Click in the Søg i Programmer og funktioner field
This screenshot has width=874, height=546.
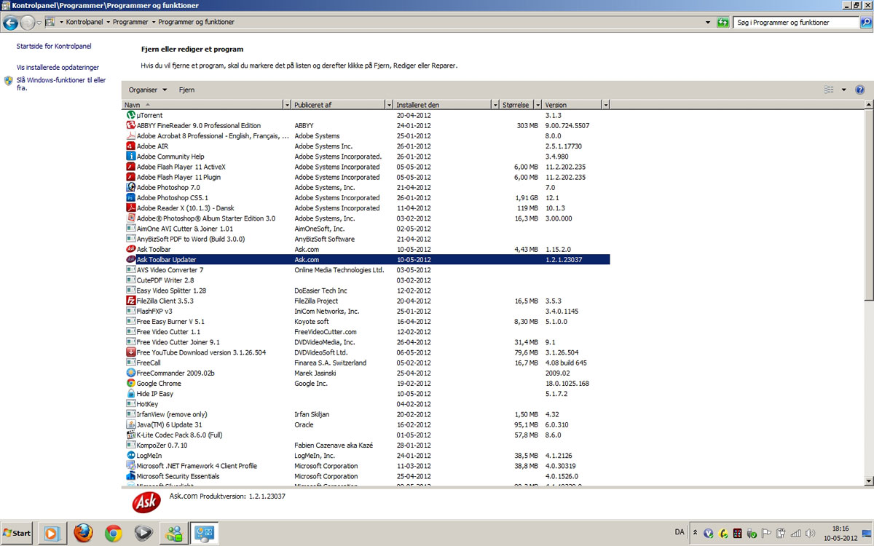pos(796,23)
